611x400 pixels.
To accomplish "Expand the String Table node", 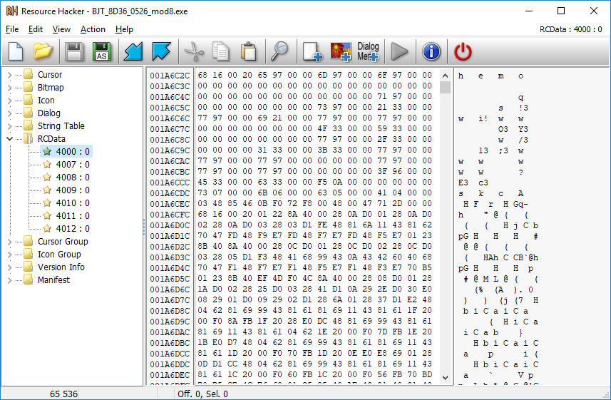I will 9,126.
